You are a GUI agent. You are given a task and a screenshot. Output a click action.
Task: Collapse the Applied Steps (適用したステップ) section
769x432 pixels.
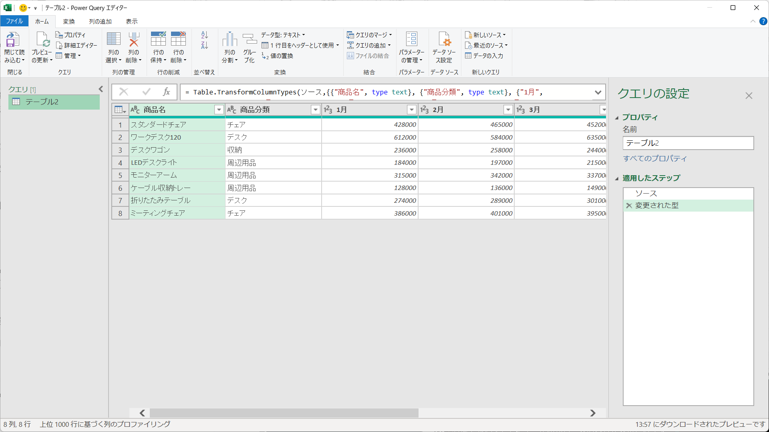pos(617,178)
